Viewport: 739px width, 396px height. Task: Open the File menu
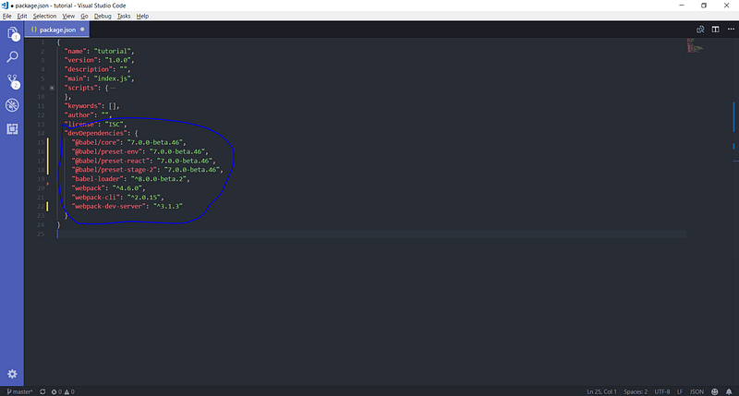pos(7,16)
